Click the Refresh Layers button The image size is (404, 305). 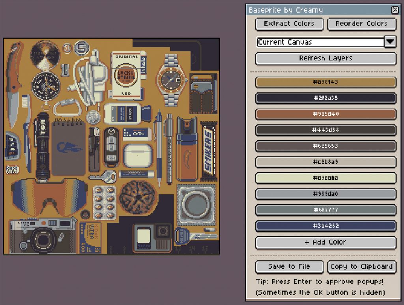(x=325, y=58)
